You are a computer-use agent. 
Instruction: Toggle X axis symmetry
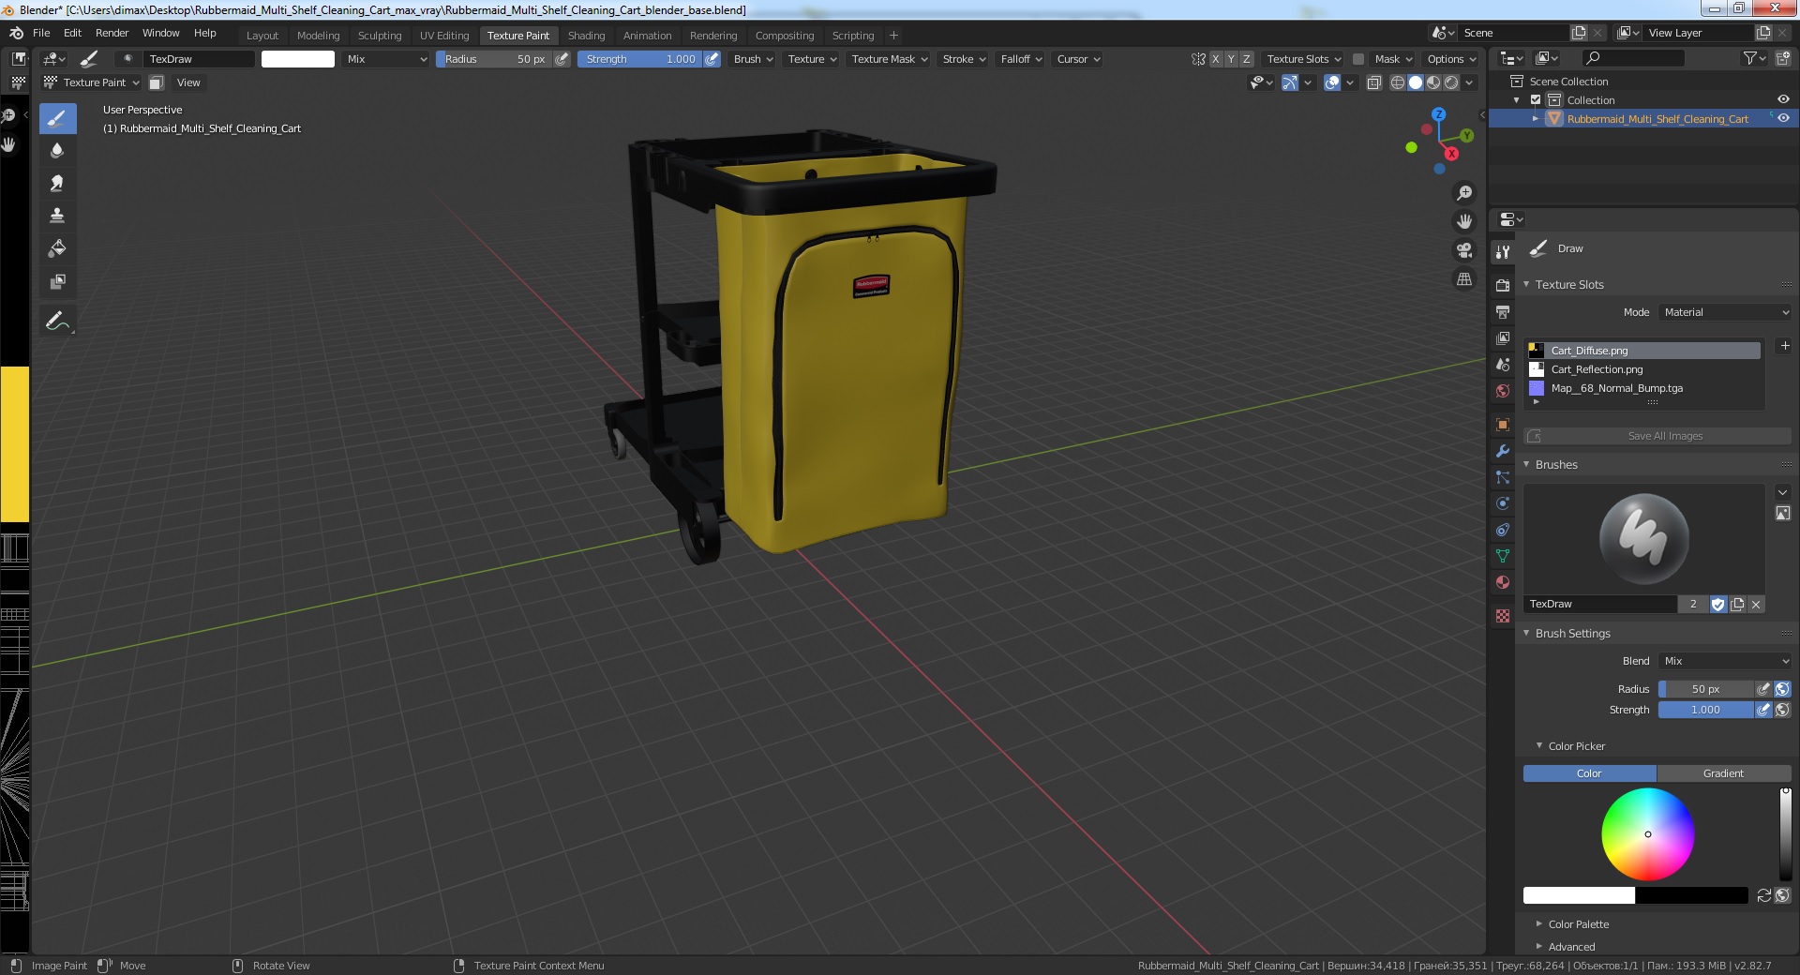click(x=1215, y=59)
